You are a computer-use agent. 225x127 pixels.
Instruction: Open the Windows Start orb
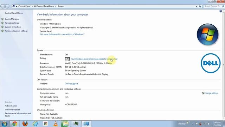(5, 124)
